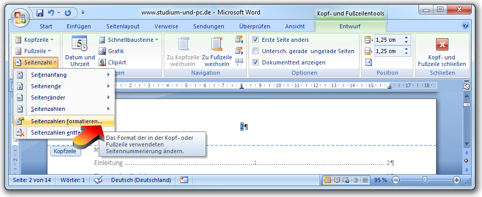Open Word help question mark
Viewport: 482px width, 197px height.
pyautogui.click(x=465, y=25)
